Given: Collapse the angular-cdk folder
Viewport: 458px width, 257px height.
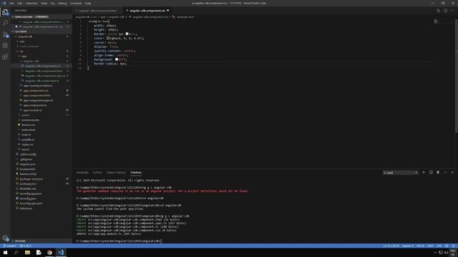Looking at the screenshot, I should tap(41, 61).
